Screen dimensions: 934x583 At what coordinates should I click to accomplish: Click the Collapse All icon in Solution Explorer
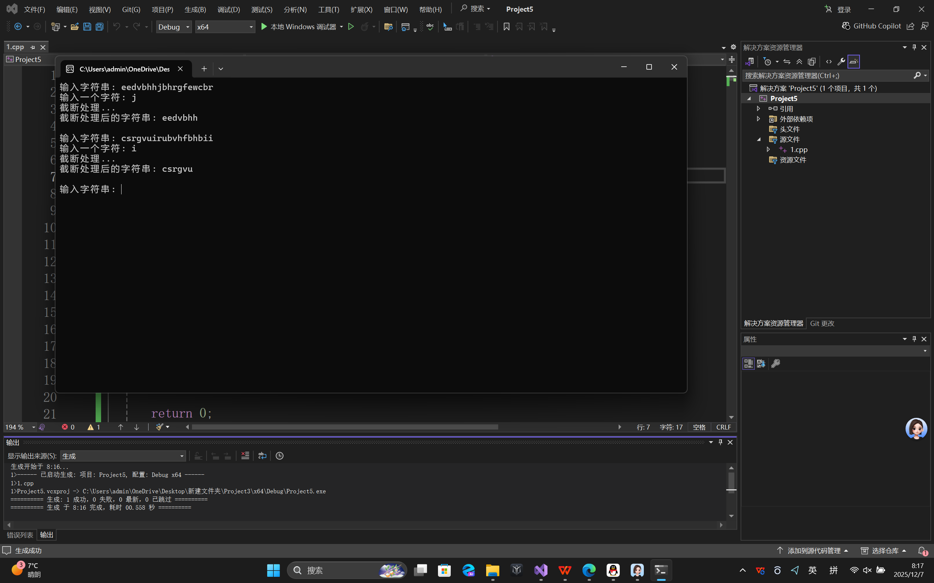[799, 62]
